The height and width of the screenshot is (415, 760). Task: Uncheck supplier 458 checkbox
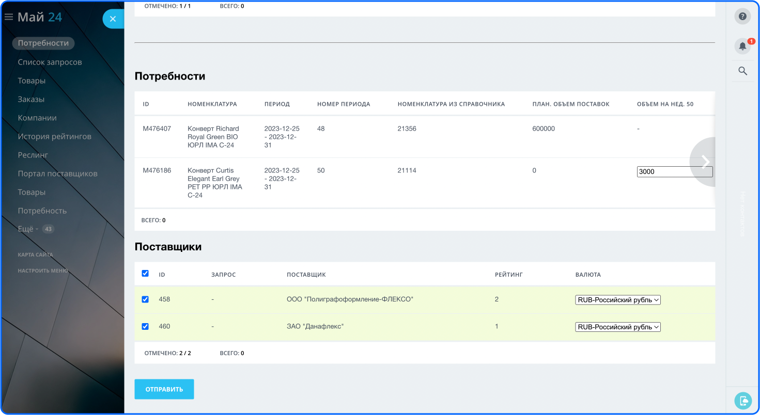coord(145,299)
